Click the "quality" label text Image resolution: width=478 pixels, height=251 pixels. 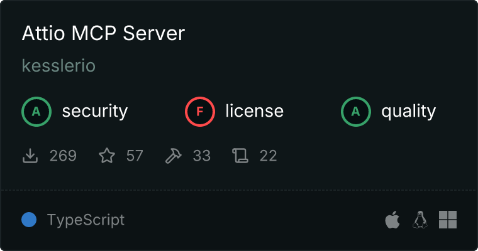pos(408,112)
